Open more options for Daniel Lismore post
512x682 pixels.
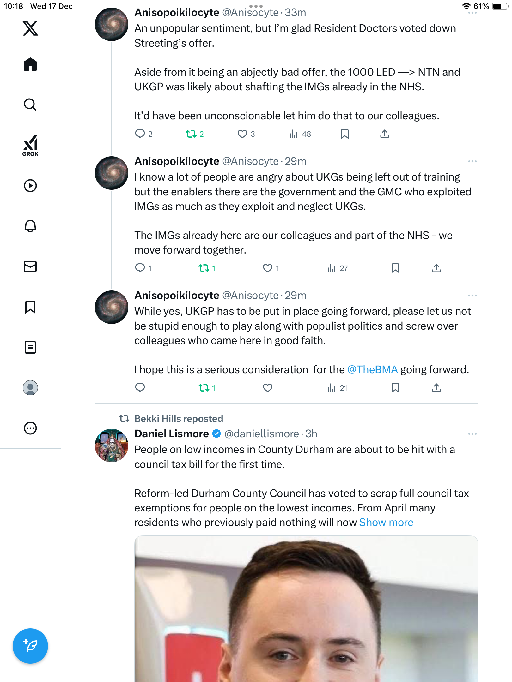tap(472, 434)
